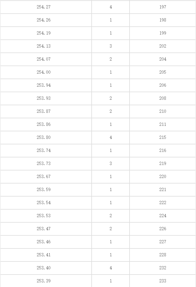Click the cell showing 226
The width and height of the screenshot is (196, 287).
(x=162, y=229)
